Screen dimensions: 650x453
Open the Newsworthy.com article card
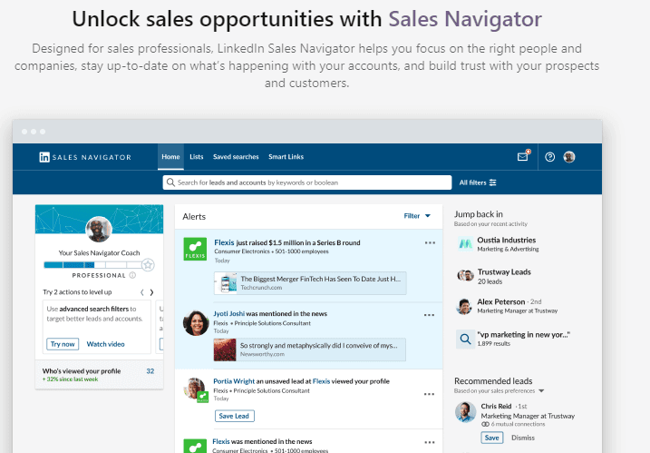pyautogui.click(x=310, y=350)
